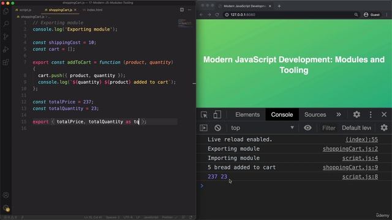Switch to the script.js editor tab

23,10
